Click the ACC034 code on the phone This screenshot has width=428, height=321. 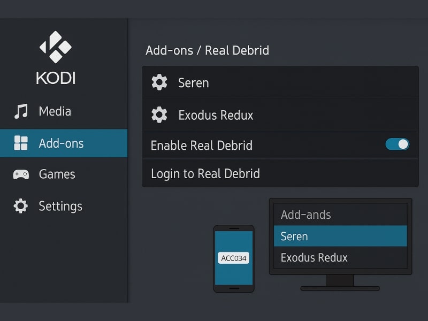click(234, 258)
